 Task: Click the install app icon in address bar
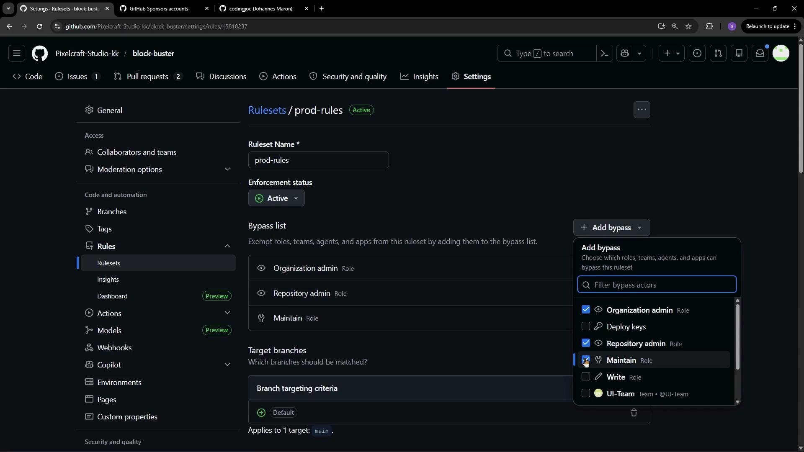pyautogui.click(x=661, y=26)
